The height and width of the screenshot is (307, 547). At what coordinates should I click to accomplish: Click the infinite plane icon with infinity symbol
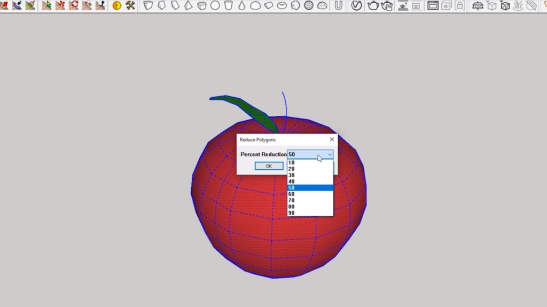[x=478, y=5]
